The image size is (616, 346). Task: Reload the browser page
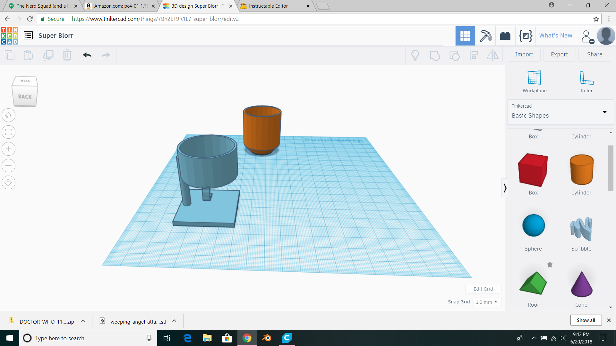point(30,19)
